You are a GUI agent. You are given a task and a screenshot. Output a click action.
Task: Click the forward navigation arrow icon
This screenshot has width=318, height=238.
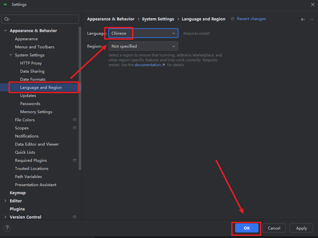pyautogui.click(x=311, y=19)
